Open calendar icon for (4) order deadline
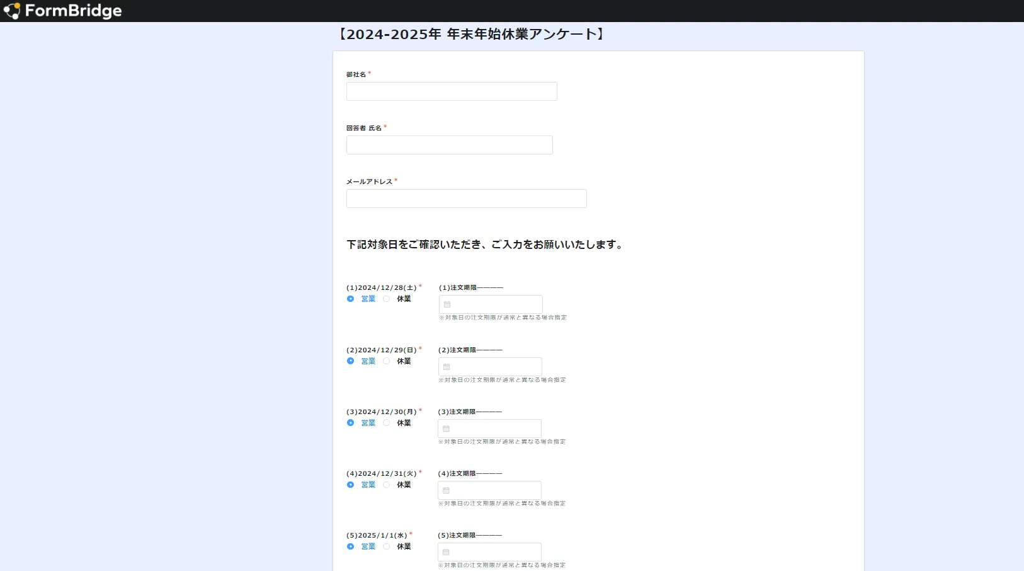 [446, 490]
